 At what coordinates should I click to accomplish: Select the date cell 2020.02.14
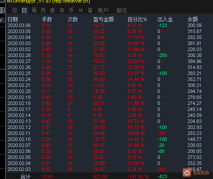pos(19,115)
